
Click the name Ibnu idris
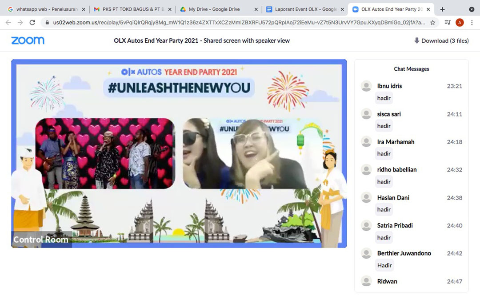[x=389, y=86]
